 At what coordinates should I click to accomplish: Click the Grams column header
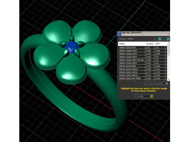150,44
